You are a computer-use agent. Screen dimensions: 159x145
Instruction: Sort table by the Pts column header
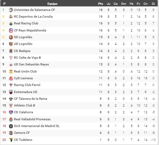click(x=101, y=4)
